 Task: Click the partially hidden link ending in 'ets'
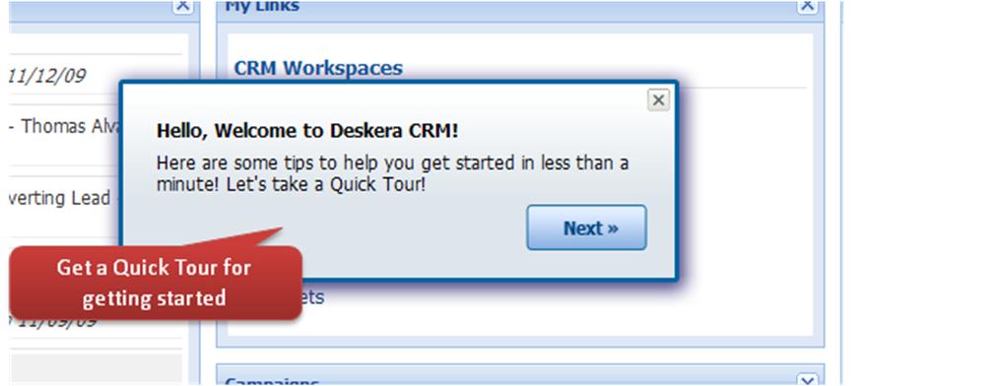coord(313,297)
